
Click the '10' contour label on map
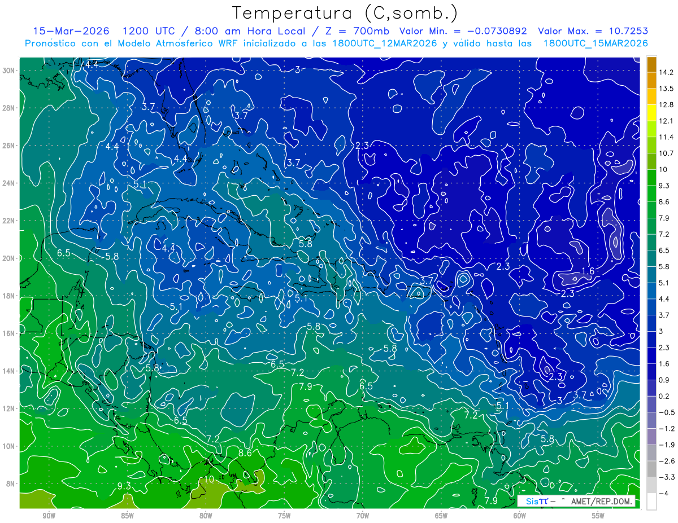click(x=208, y=480)
